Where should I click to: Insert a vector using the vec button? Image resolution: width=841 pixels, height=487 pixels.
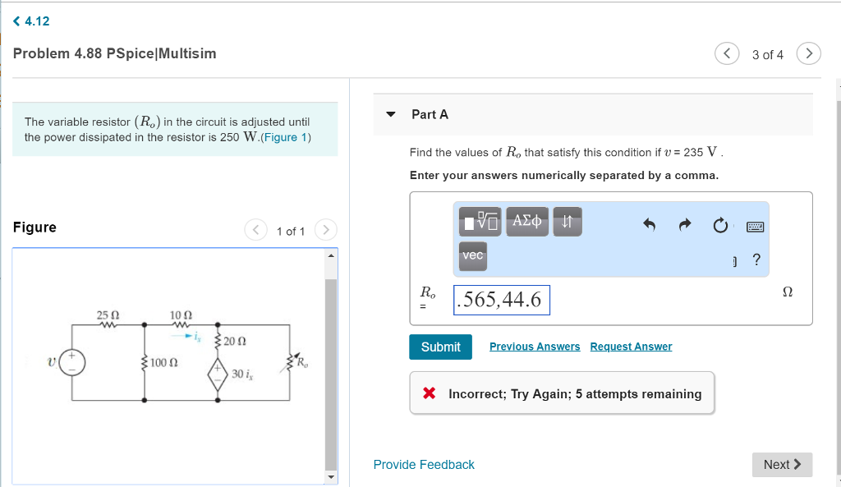tap(472, 255)
